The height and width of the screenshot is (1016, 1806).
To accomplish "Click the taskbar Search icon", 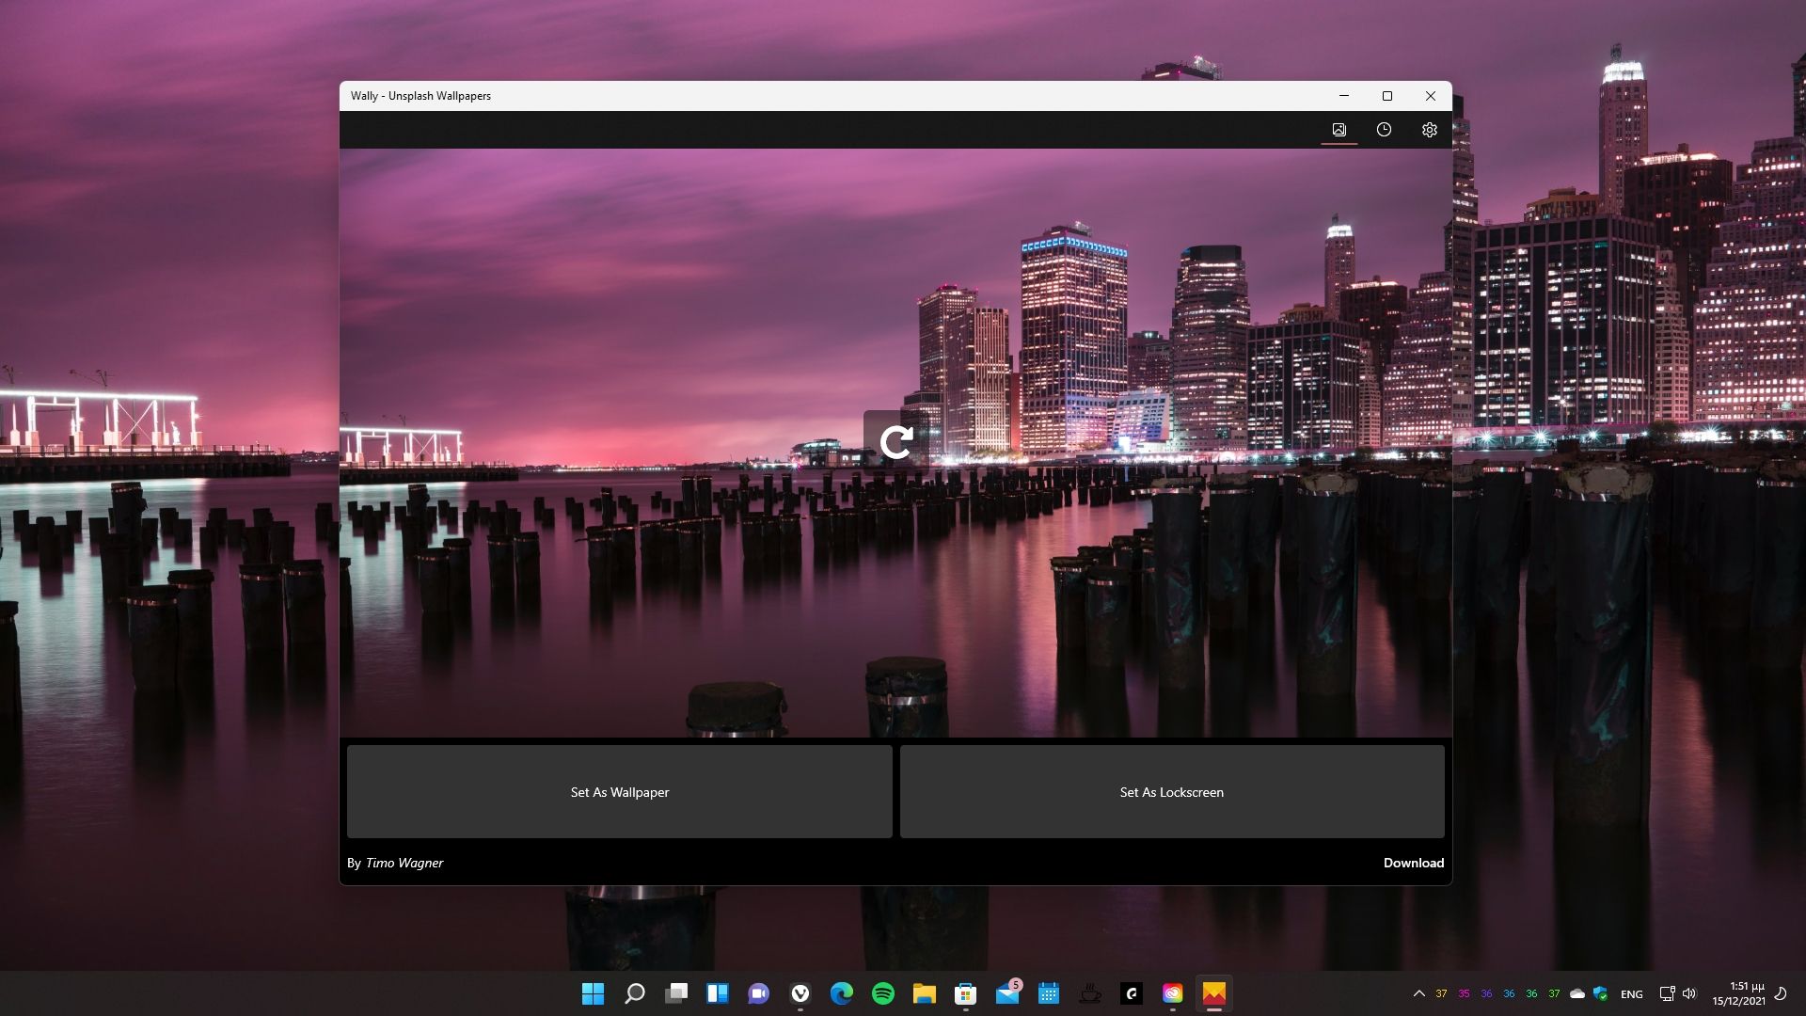I will [x=635, y=993].
